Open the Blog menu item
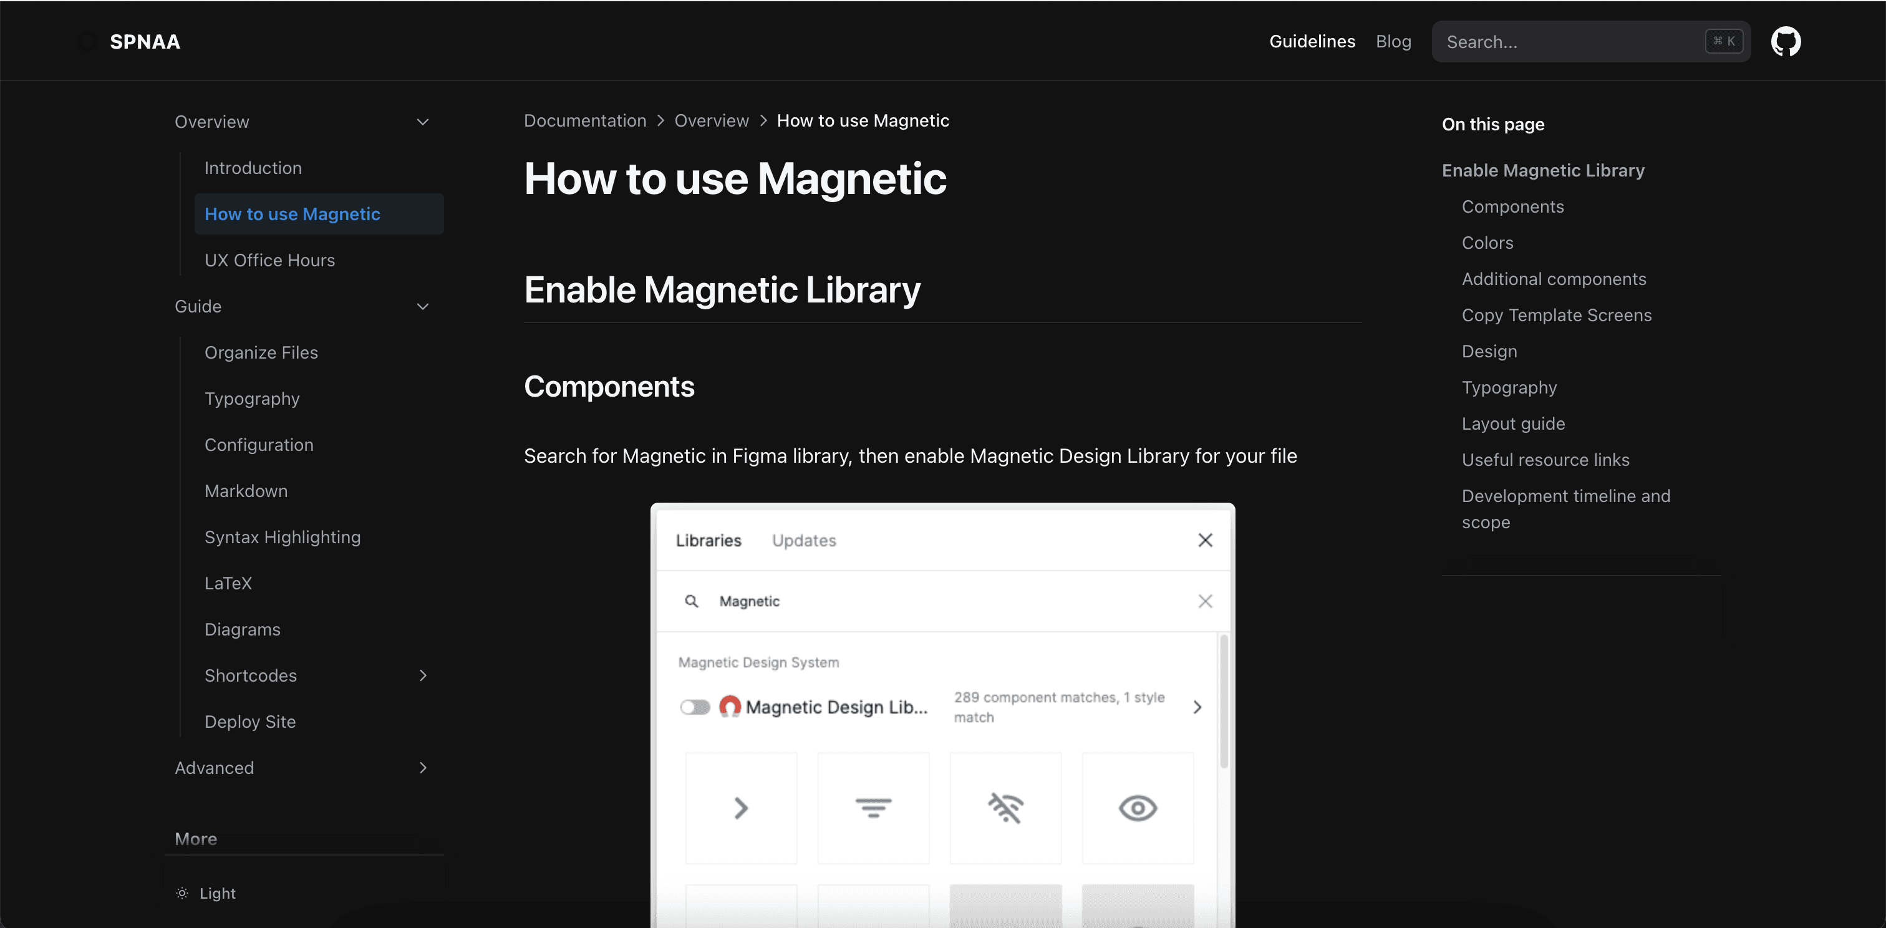The image size is (1886, 928). (1393, 42)
